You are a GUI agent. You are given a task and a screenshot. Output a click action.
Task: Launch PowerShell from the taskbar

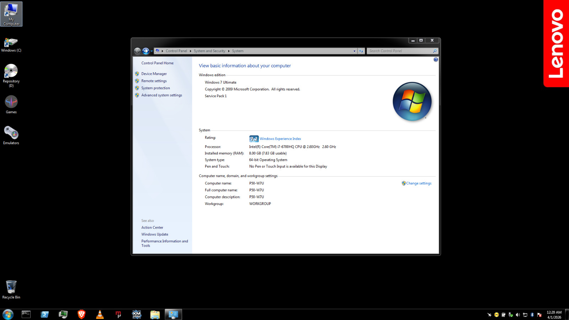(44, 314)
